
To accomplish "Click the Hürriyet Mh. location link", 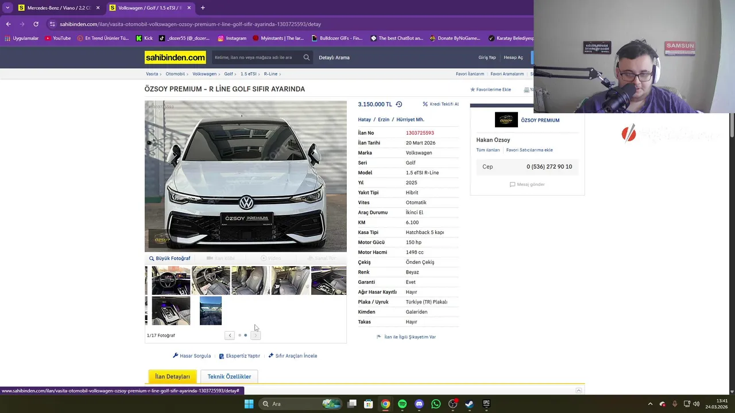I will point(410,120).
